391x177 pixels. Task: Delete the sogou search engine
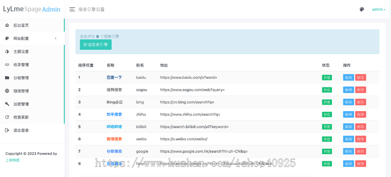coord(361,90)
